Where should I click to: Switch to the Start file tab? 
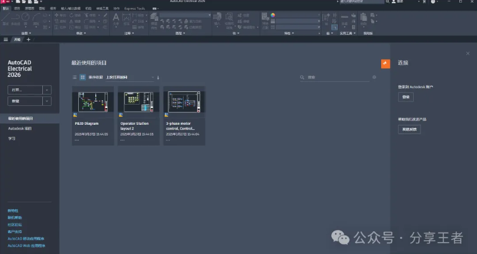click(17, 40)
